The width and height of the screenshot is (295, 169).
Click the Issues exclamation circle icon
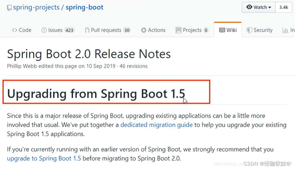(44, 30)
